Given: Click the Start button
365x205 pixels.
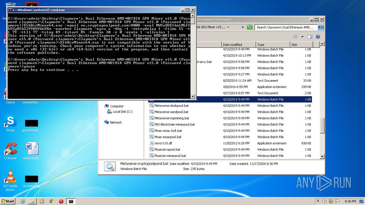Looking at the screenshot, I should [8, 201].
